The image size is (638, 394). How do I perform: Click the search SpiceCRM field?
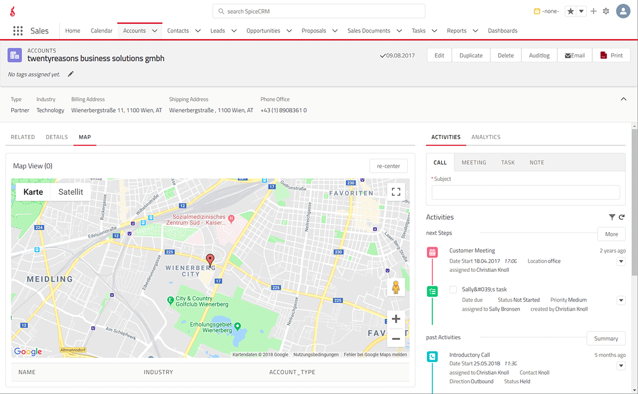click(x=319, y=11)
